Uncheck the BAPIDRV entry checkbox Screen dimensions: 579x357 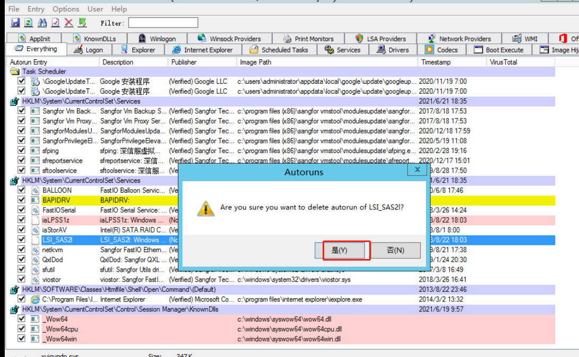pos(22,200)
